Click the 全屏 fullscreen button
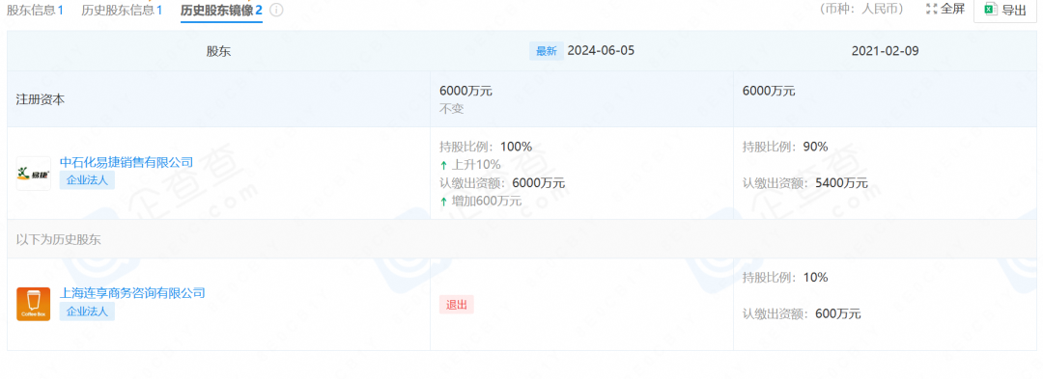This screenshot has height=379, width=1043. pyautogui.click(x=944, y=10)
